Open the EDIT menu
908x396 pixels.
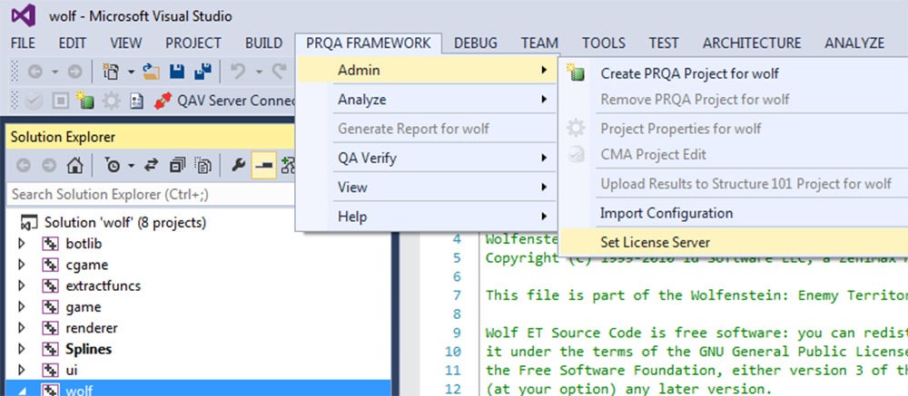point(73,43)
